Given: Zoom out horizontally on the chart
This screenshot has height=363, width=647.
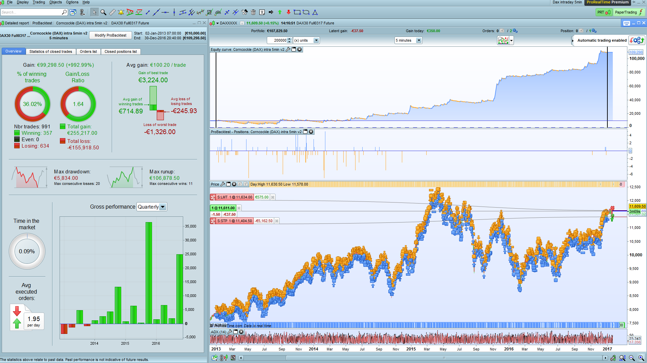Looking at the screenshot, I should pos(632,358).
